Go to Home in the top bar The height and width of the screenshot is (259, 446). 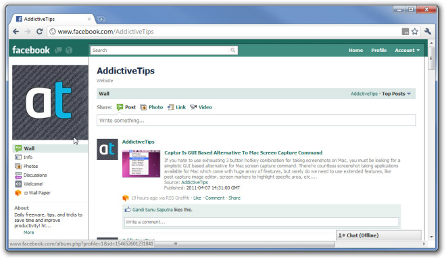click(x=356, y=51)
